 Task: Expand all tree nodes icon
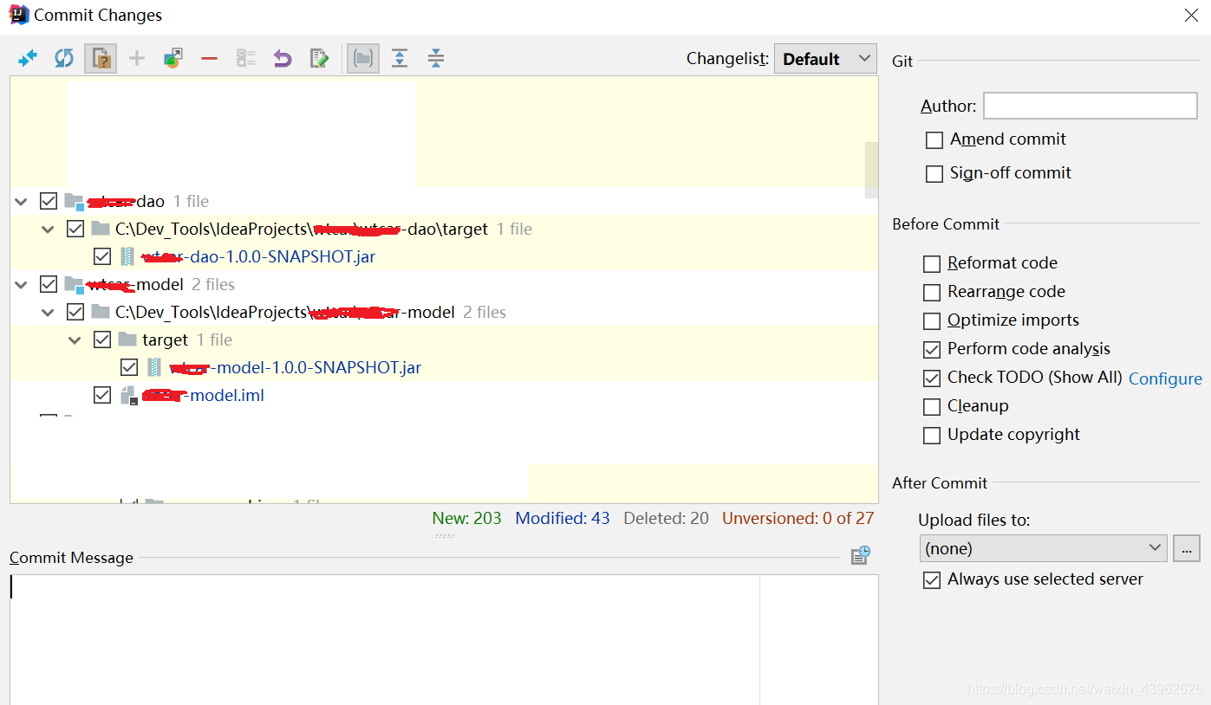tap(400, 58)
